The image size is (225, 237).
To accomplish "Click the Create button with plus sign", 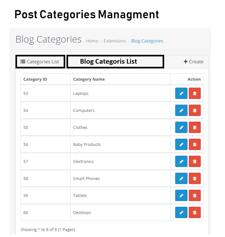I will (193, 62).
